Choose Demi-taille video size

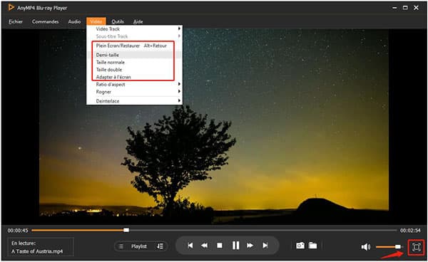pyautogui.click(x=133, y=55)
